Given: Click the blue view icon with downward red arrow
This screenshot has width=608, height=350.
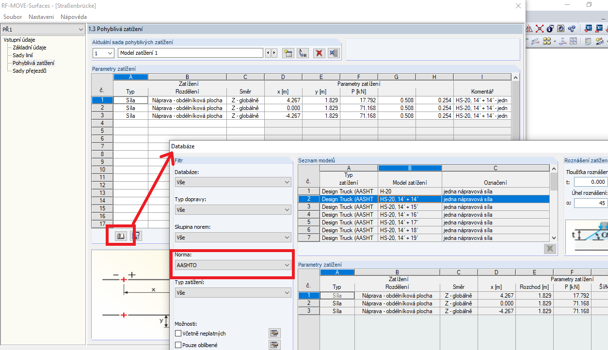Looking at the screenshot, I should coord(589,29).
